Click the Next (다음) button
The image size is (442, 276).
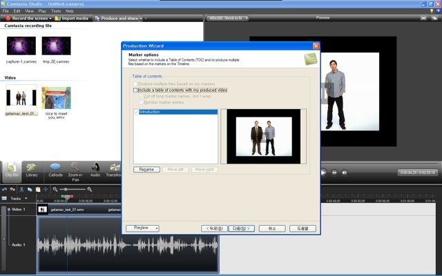click(241, 228)
